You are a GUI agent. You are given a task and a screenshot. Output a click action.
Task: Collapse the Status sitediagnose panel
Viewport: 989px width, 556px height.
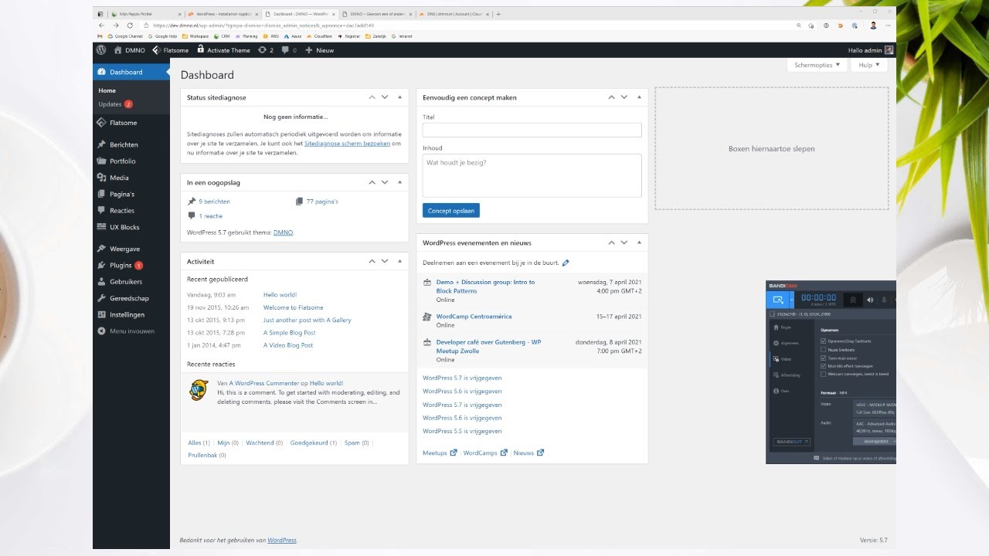tap(399, 97)
